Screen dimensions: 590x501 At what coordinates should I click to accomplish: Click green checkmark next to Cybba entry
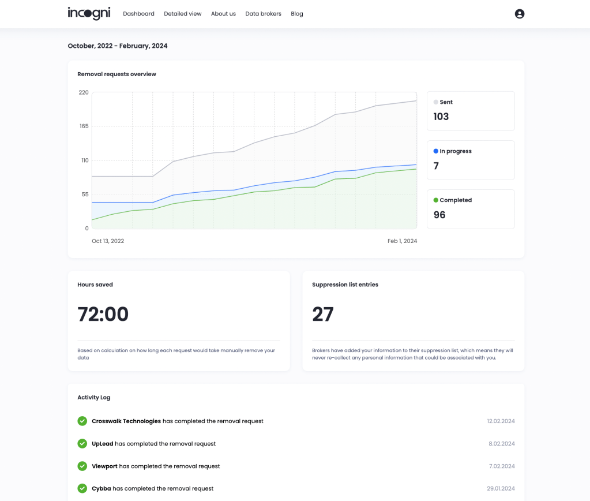(82, 488)
